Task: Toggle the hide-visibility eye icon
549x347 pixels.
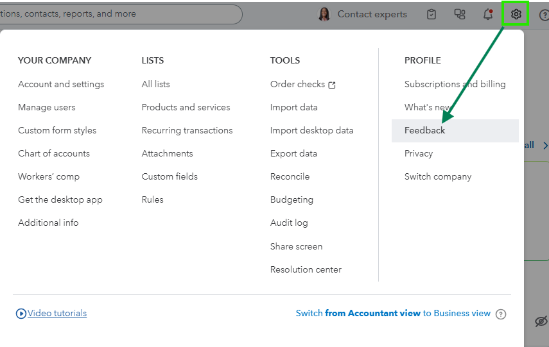Action: [x=541, y=321]
